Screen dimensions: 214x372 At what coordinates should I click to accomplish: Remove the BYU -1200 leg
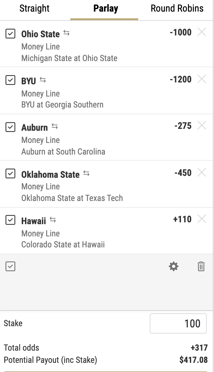202,79
